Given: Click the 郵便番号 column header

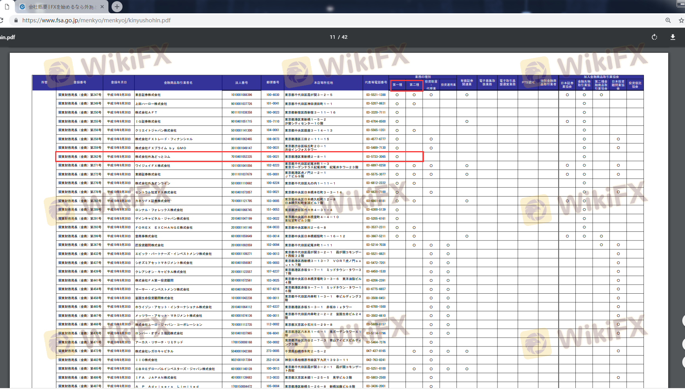Looking at the screenshot, I should (x=273, y=83).
